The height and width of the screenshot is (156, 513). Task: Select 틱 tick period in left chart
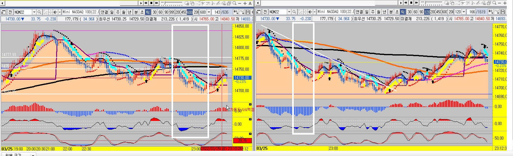[x=148, y=12]
